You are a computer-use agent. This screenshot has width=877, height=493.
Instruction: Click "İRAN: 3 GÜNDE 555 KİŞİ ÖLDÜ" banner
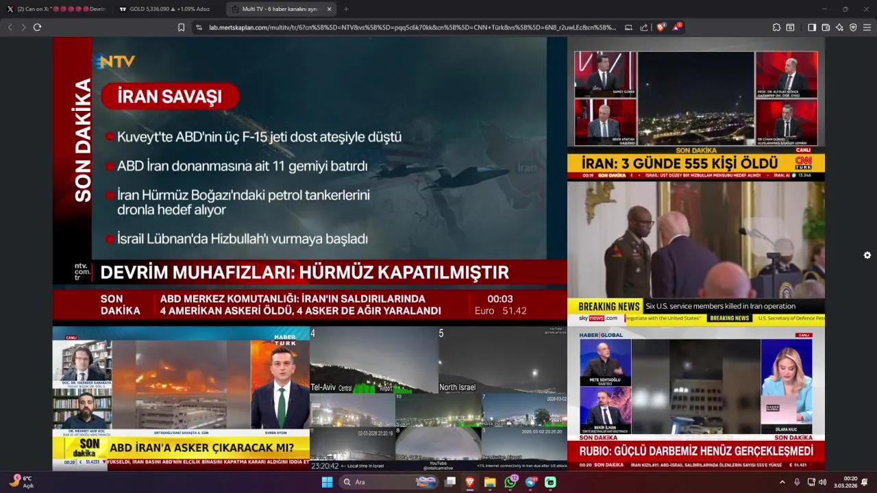point(680,164)
